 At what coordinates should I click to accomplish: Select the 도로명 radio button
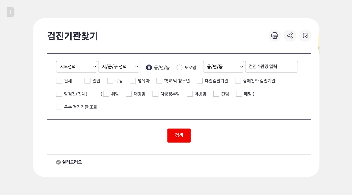[x=180, y=67]
